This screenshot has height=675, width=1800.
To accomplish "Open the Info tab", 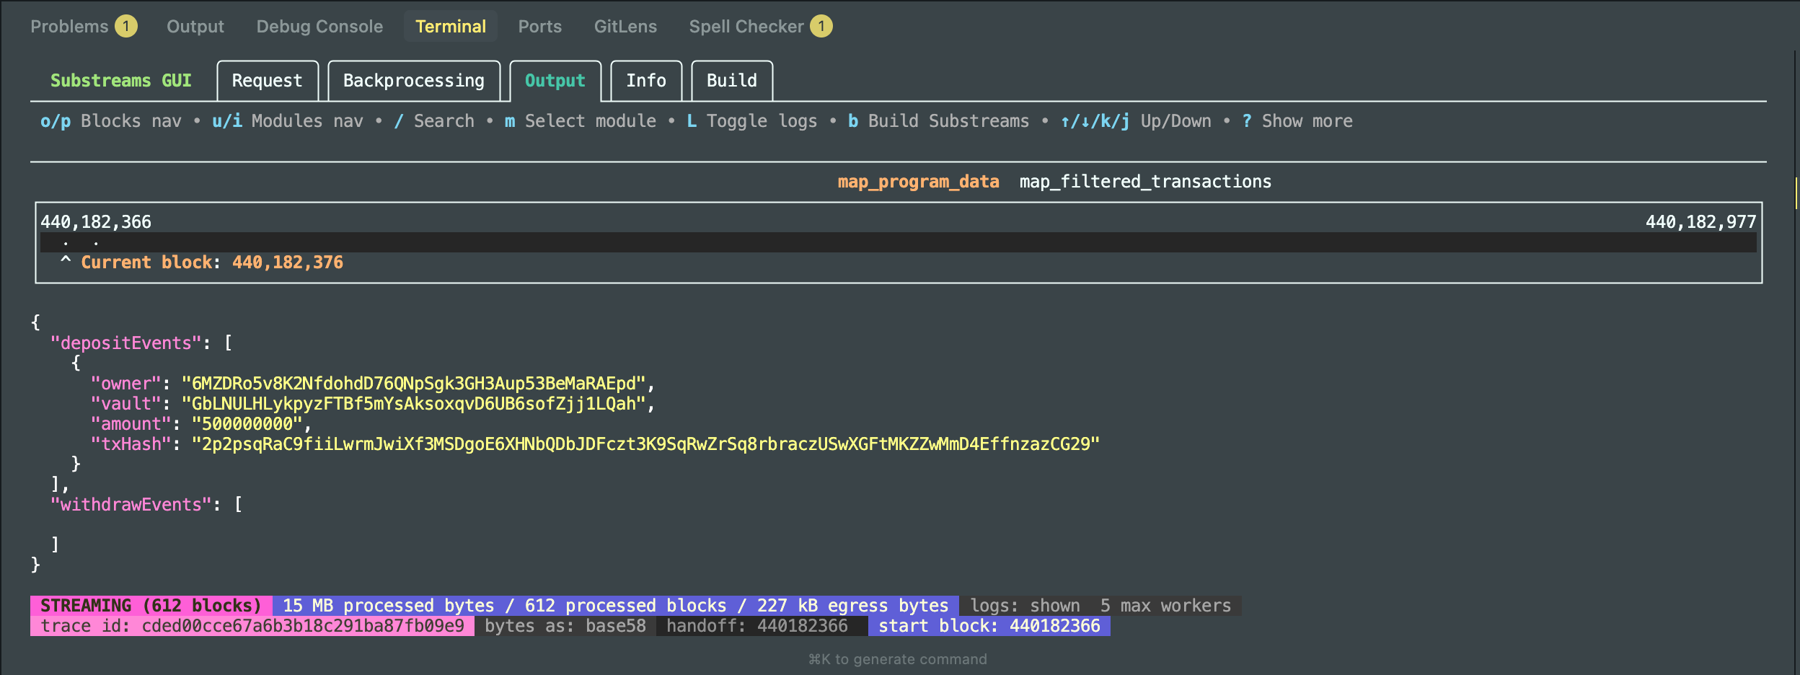I will [x=645, y=81].
